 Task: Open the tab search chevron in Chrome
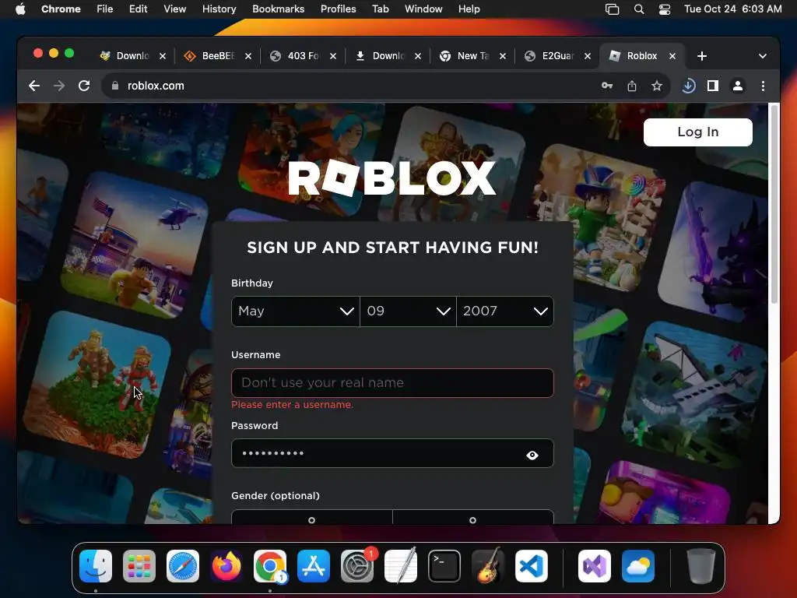(763, 56)
